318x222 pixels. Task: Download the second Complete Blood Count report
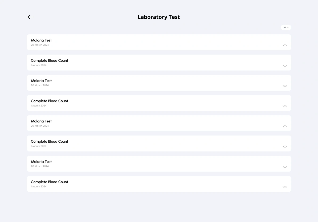[x=285, y=105]
